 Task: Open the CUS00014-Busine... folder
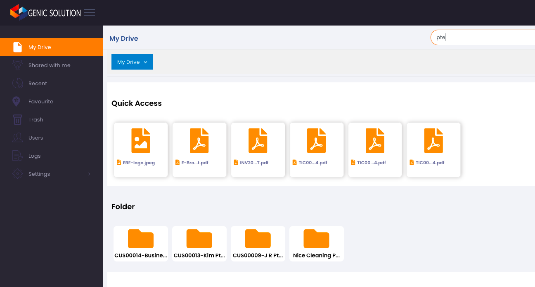(x=141, y=244)
